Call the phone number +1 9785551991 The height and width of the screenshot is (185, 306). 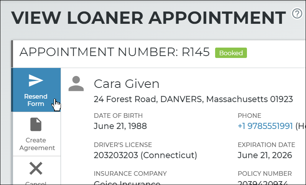click(x=265, y=126)
